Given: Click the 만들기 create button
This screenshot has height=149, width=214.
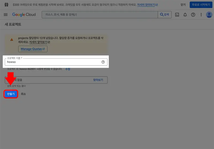Looking at the screenshot, I should tap(11, 94).
